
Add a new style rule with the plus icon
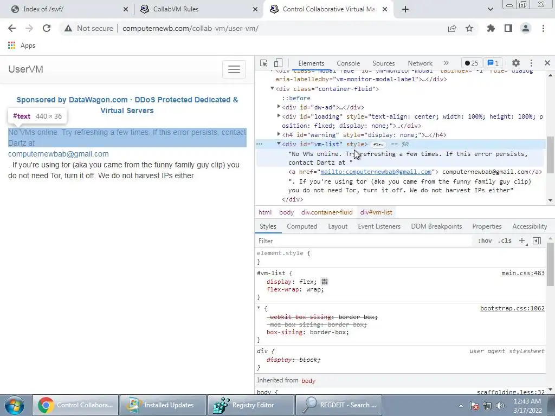[522, 240]
